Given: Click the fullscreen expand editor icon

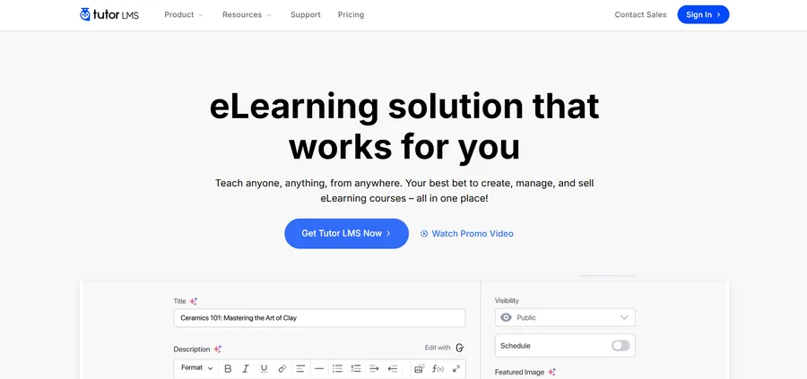Looking at the screenshot, I should tap(456, 369).
